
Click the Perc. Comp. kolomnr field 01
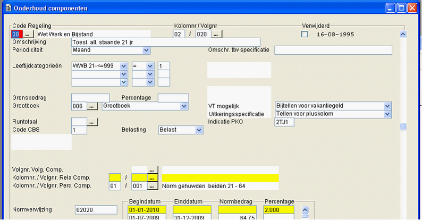pos(115,186)
